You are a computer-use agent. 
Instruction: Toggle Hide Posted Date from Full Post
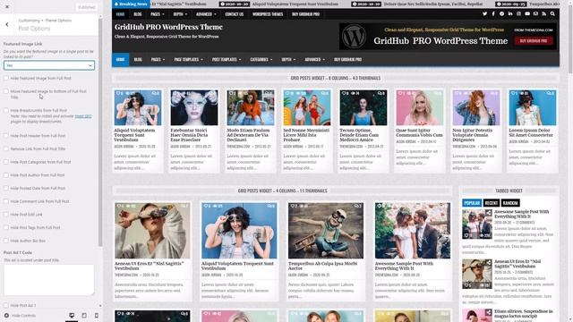coord(6,189)
